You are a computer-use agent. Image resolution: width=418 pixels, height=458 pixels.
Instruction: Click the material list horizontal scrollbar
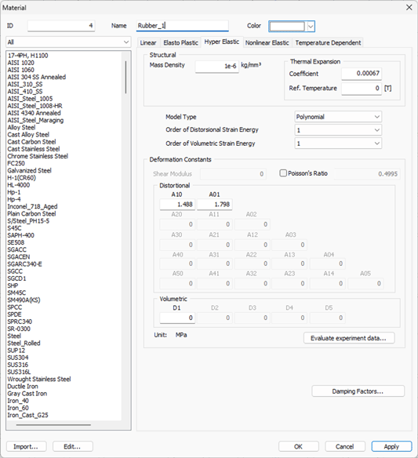pyautogui.click(x=53, y=425)
